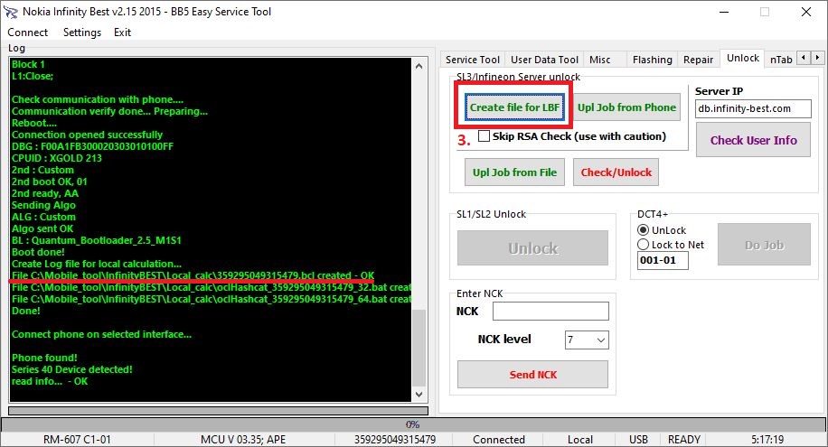Click log line 'BL : Quantum_Bootloader_2.5_M1S1'

pyautogui.click(x=96, y=240)
